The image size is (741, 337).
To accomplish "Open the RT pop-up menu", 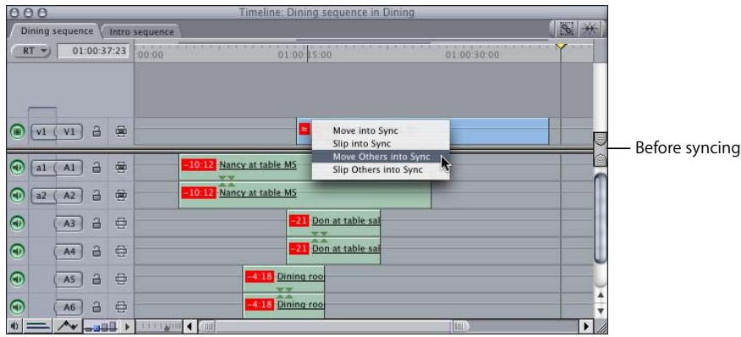I will 30,51.
